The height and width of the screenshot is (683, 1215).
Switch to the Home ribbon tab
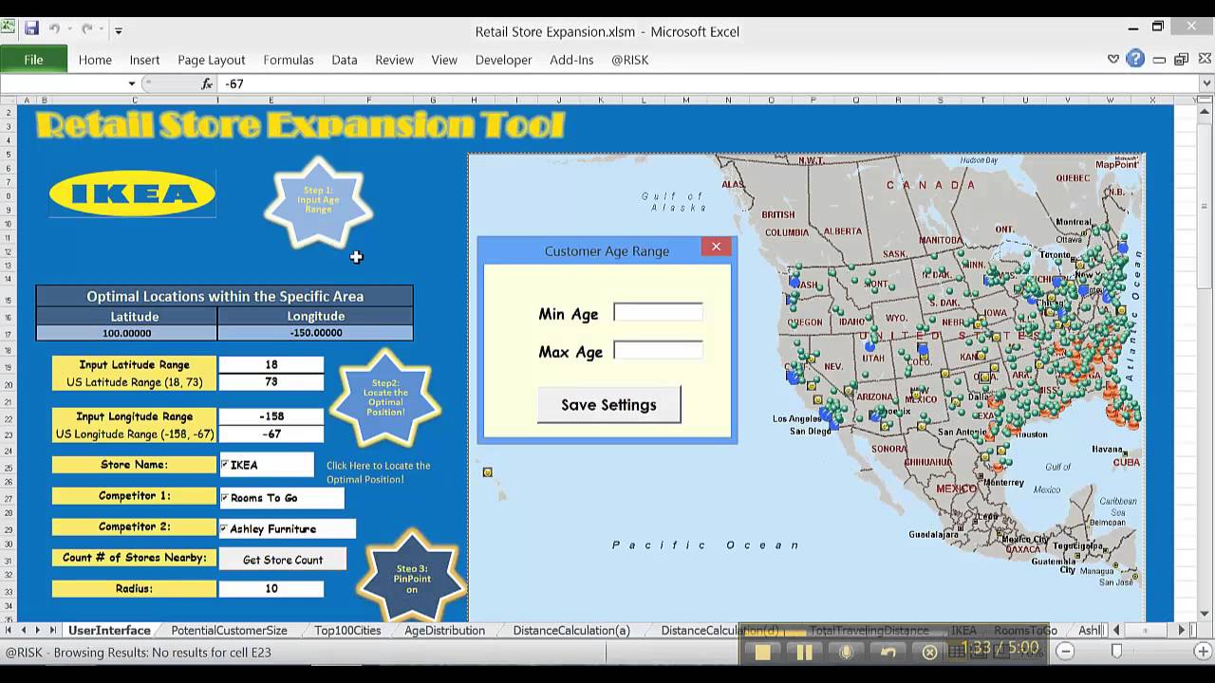tap(95, 59)
